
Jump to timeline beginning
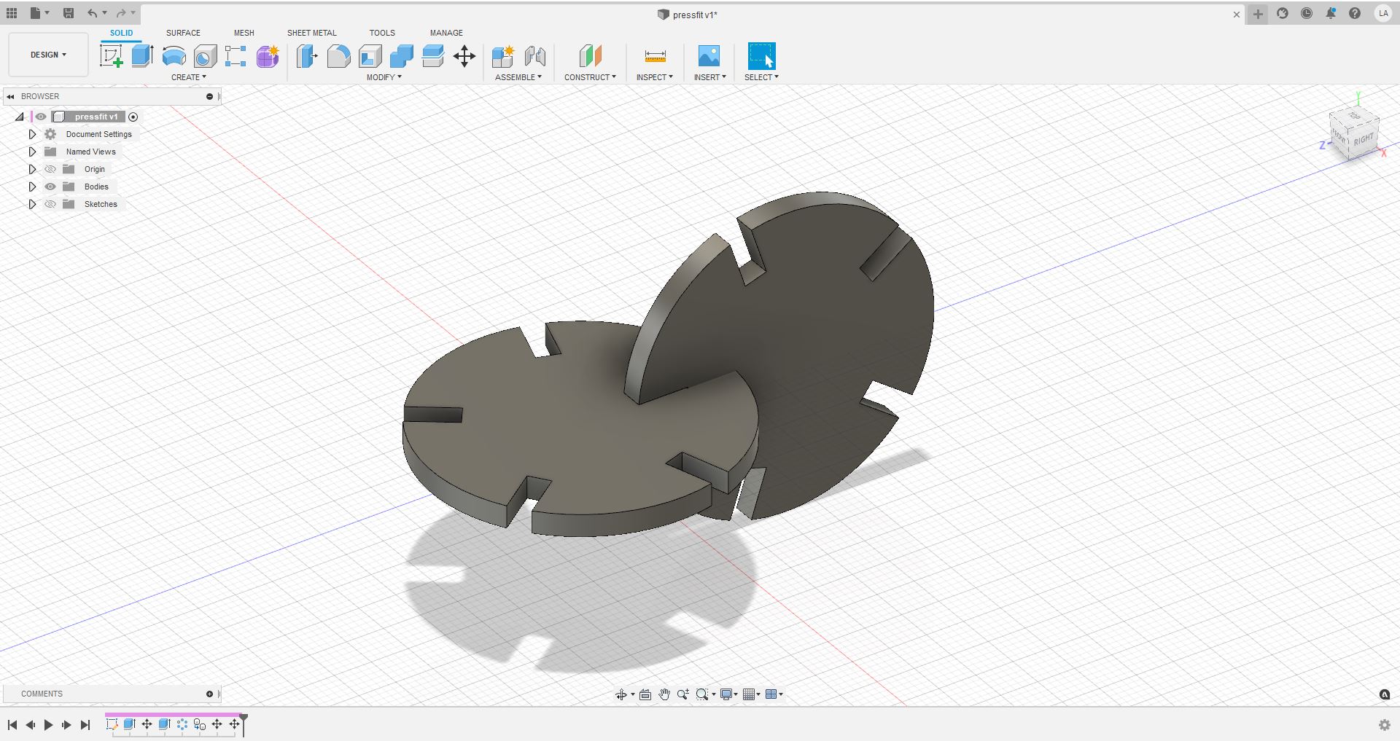click(x=12, y=725)
